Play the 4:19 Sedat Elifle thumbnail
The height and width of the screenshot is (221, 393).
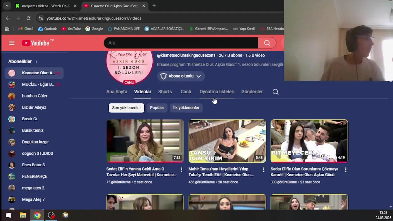pyautogui.click(x=309, y=141)
